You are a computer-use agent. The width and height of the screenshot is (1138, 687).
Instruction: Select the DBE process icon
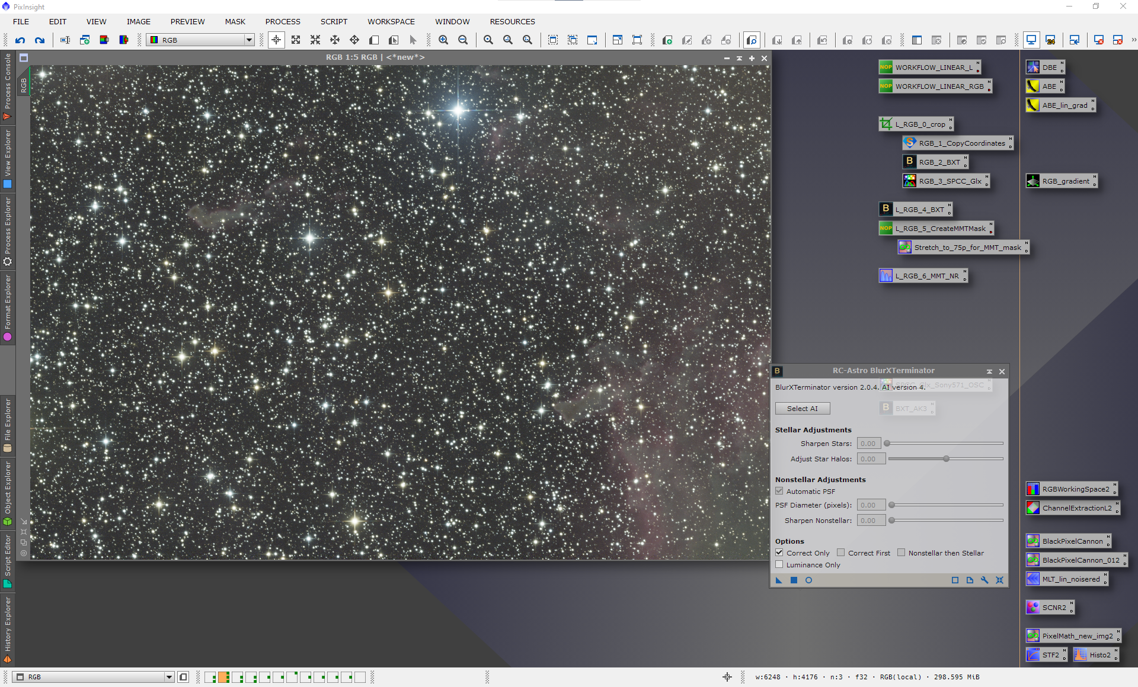point(1046,68)
